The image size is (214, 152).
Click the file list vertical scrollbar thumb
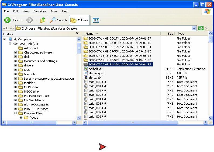coord(210,40)
